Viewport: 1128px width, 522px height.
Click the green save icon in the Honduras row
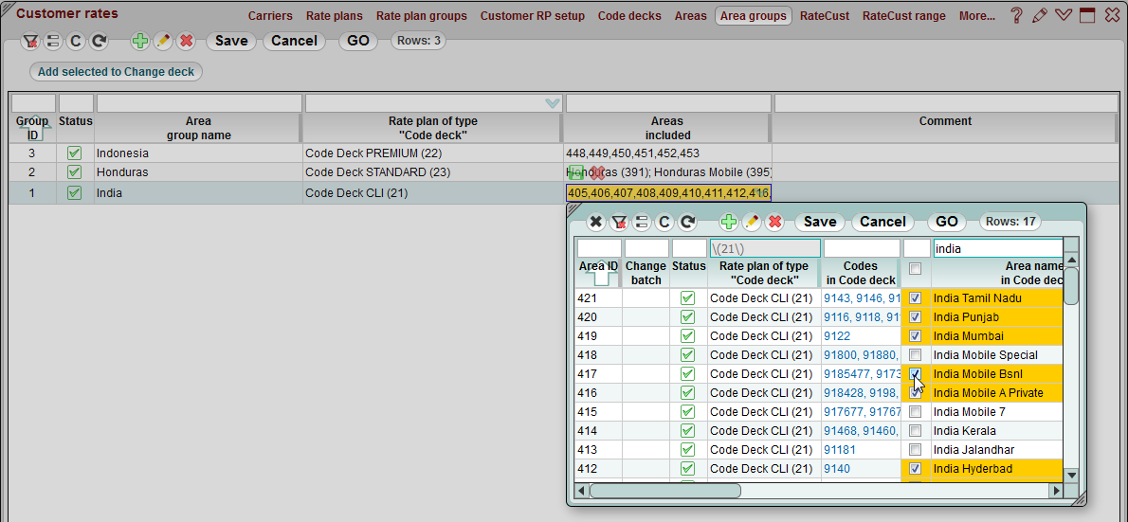[x=576, y=172]
